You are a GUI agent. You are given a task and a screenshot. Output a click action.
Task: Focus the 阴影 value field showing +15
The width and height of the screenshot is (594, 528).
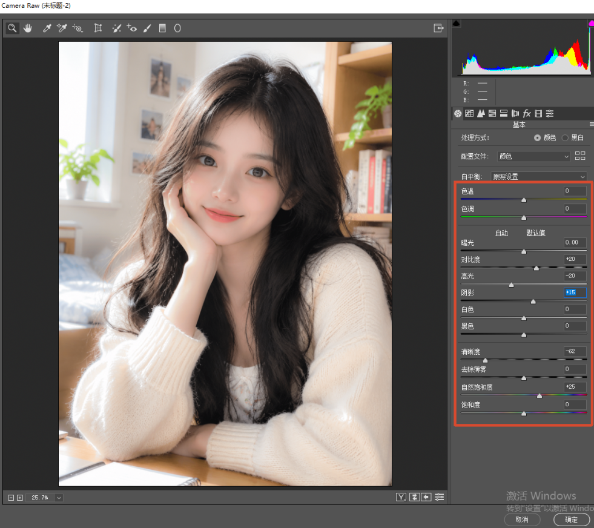point(575,292)
